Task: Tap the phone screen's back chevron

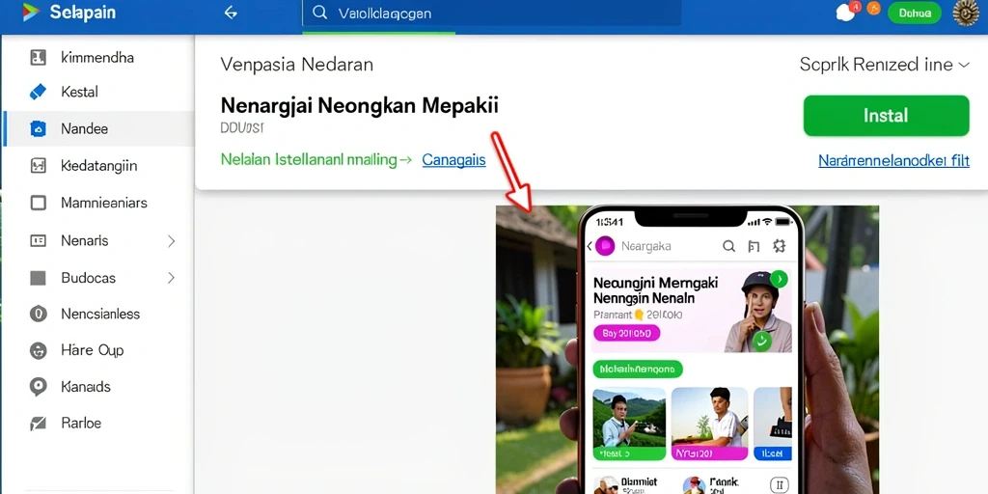Action: (x=590, y=246)
